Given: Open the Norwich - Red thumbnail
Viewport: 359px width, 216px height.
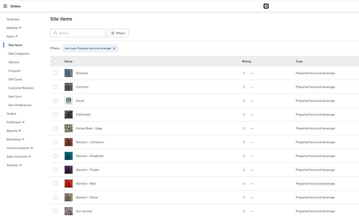Looking at the screenshot, I should 68,183.
